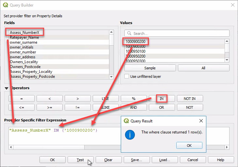Select the Owners_Locality field
The height and width of the screenshot is (167, 238).
point(59,62)
